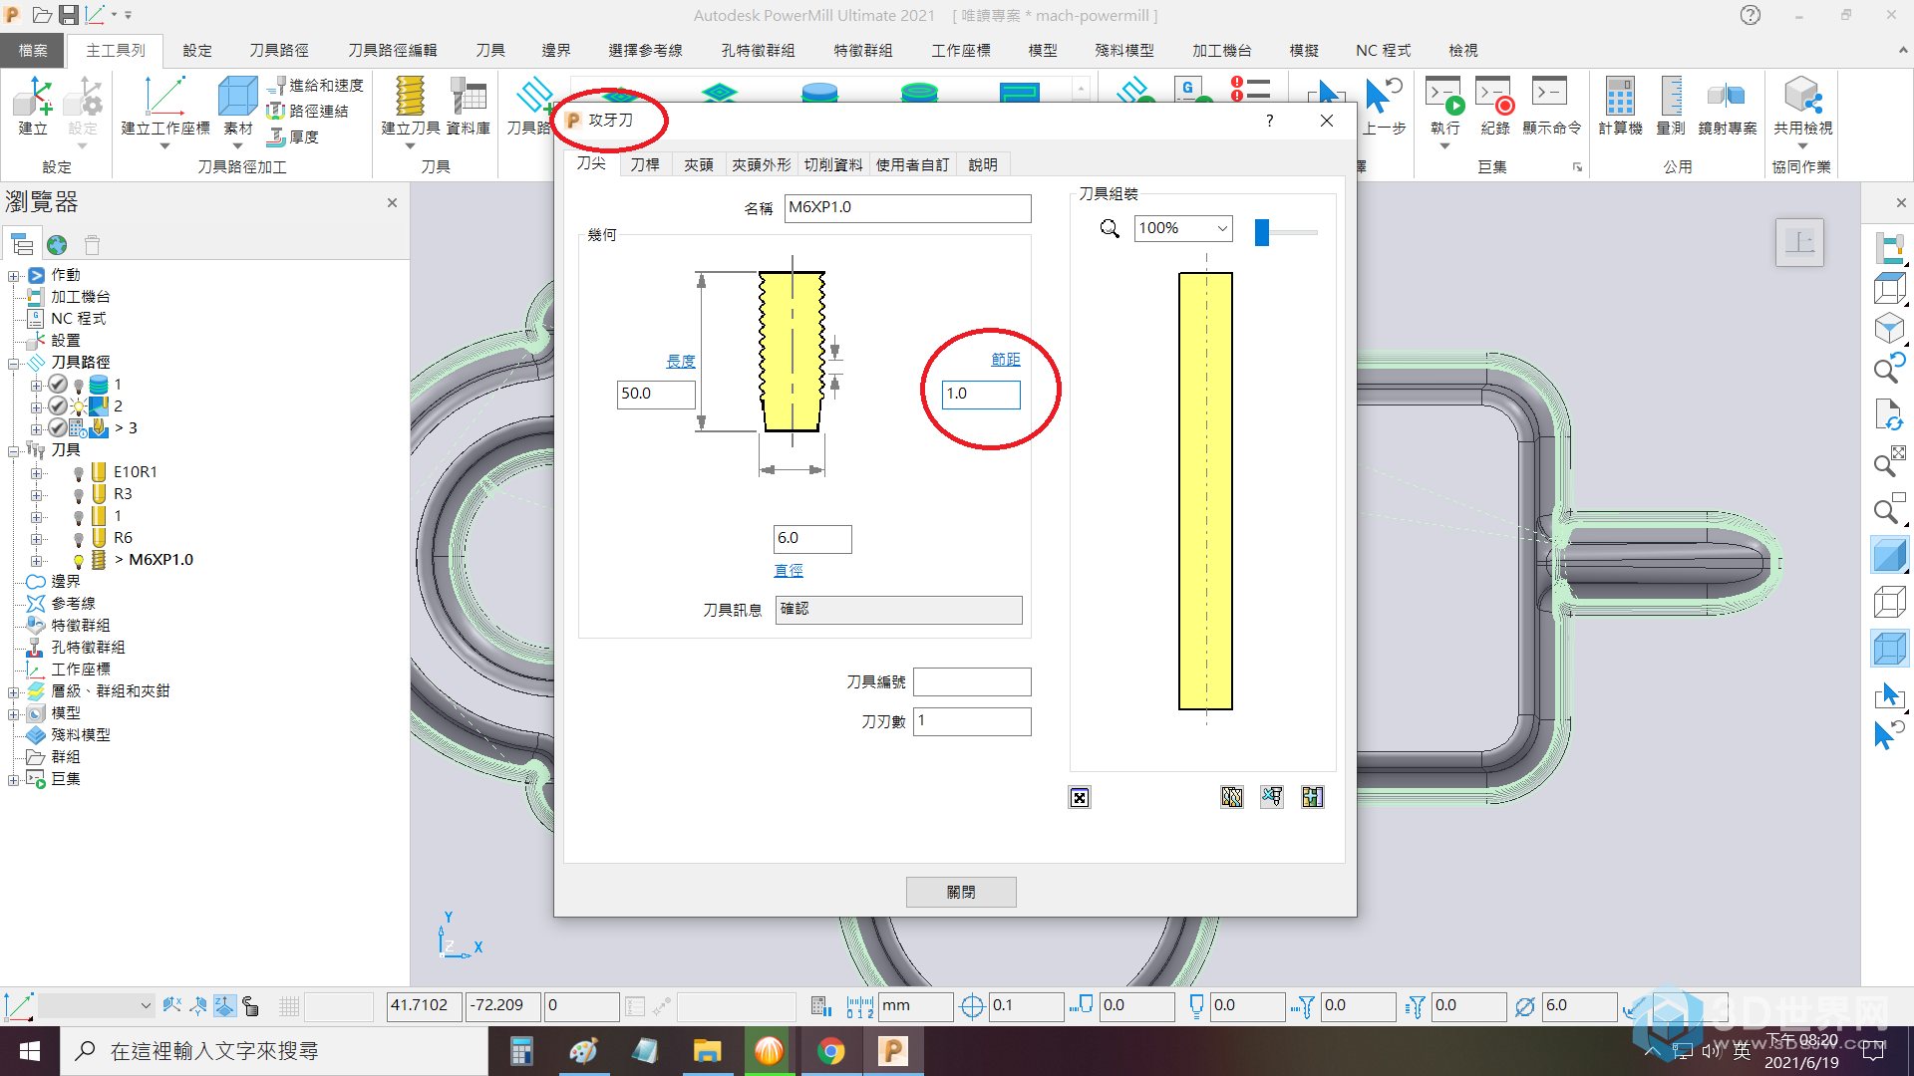Viewport: 1914px width, 1076px height.
Task: Click the dialog help question mark button
Action: [x=1269, y=121]
